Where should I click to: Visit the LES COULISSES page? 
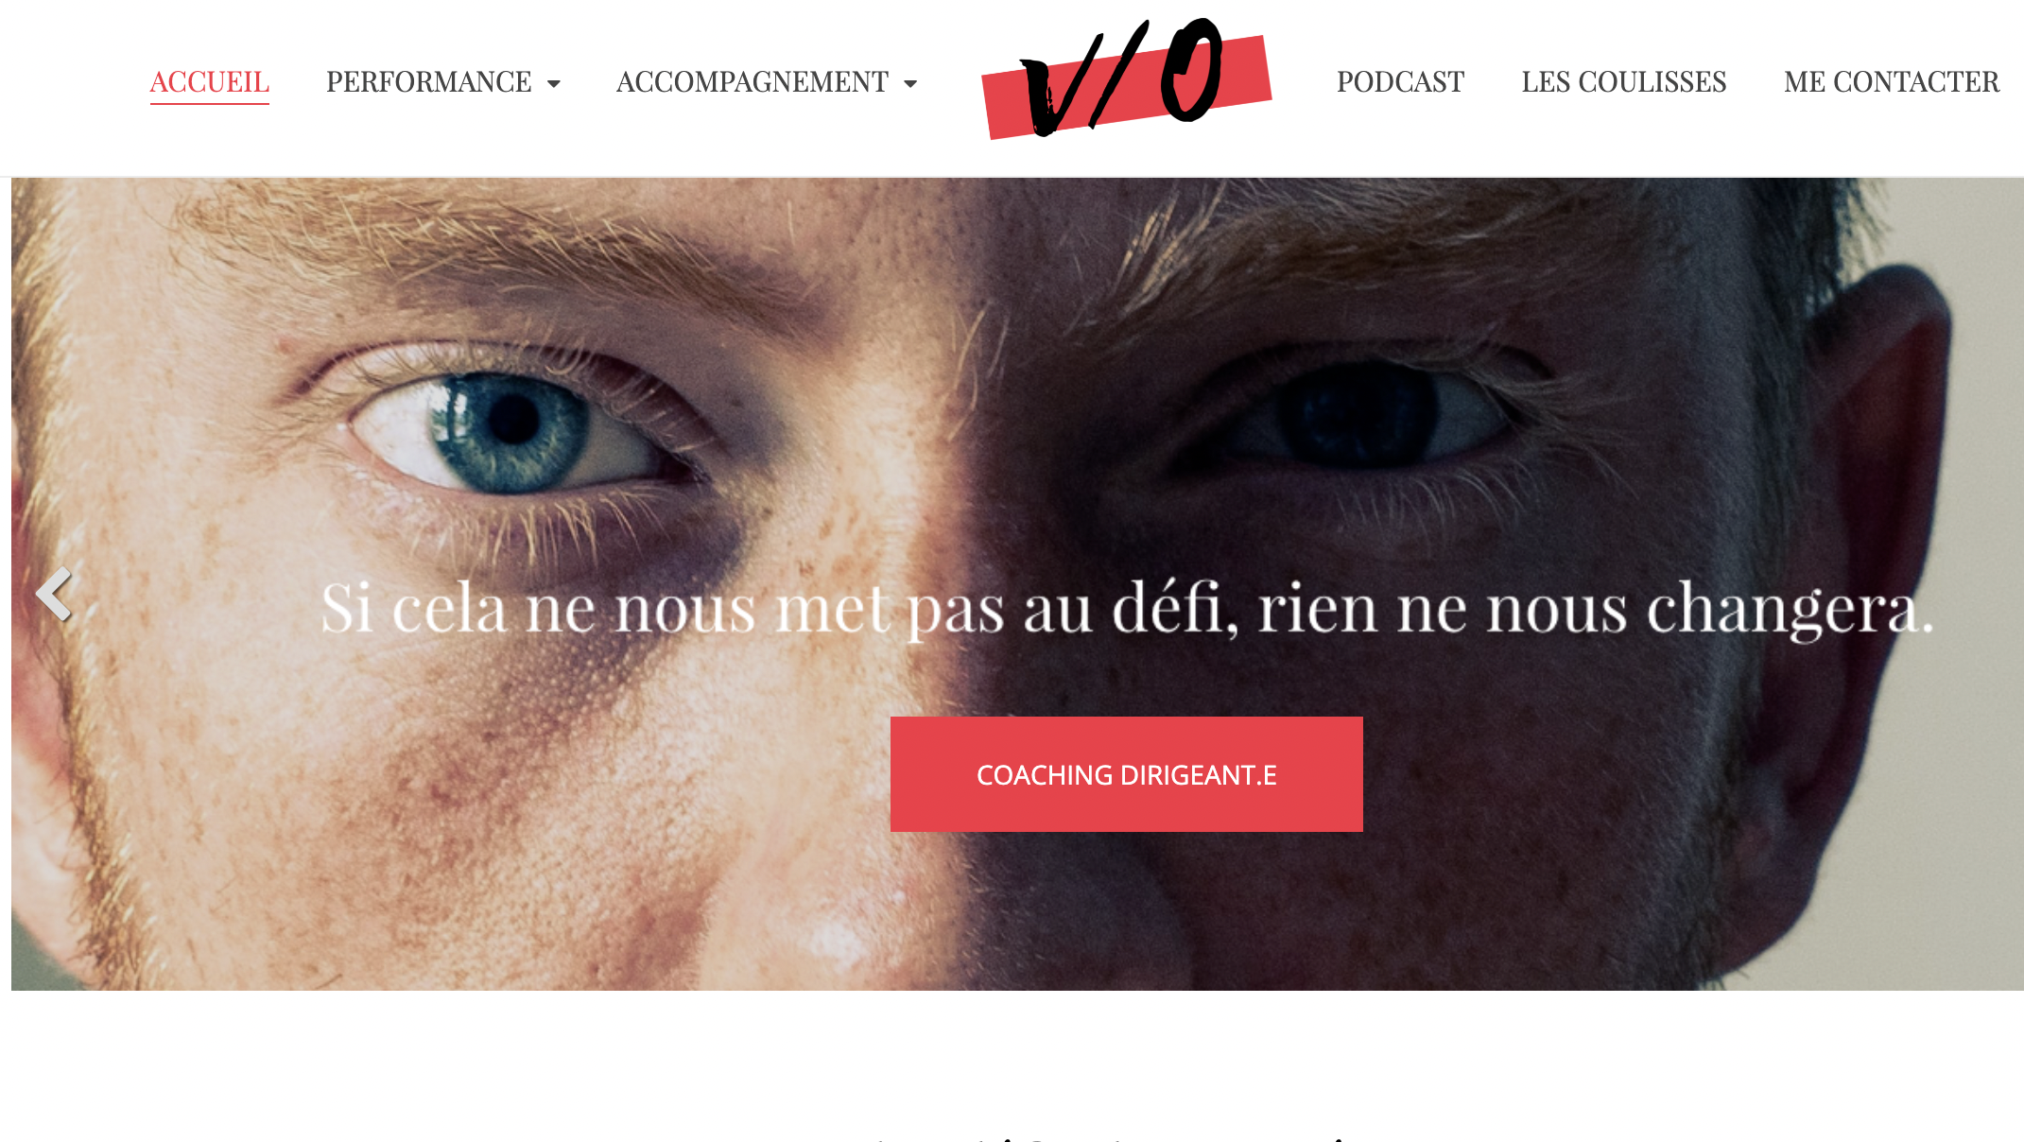(1624, 82)
